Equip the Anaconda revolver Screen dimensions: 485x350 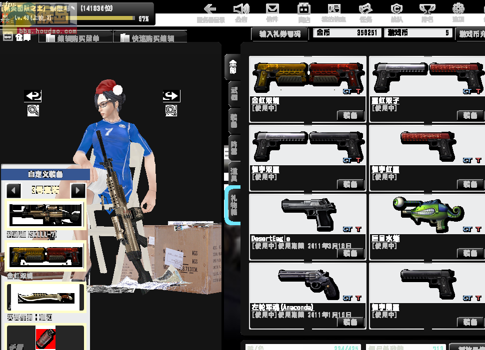[x=351, y=322]
